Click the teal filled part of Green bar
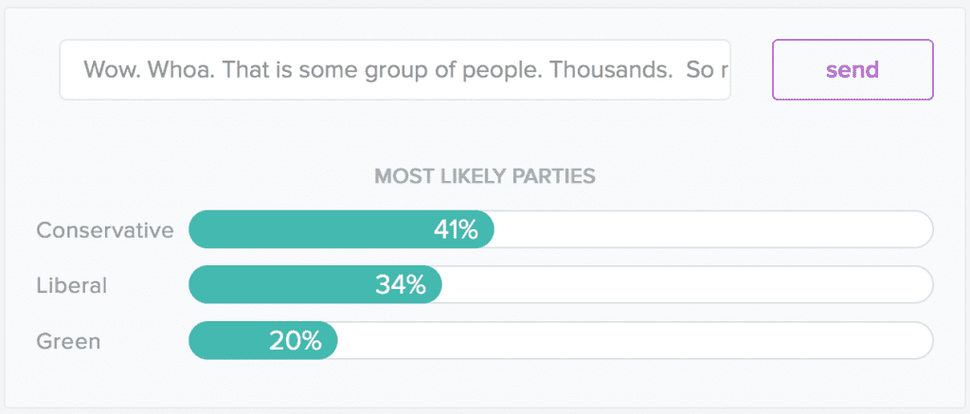 (x=227, y=341)
